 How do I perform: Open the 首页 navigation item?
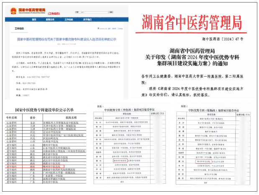(34, 20)
